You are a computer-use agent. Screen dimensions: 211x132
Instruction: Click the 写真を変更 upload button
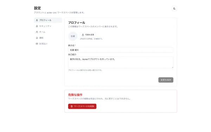(x=88, y=35)
